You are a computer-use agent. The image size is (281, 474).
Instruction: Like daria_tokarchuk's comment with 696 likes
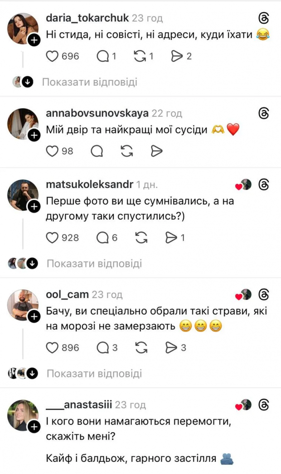click(53, 56)
